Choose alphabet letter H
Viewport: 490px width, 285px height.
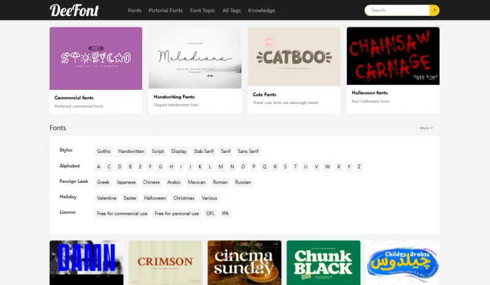[171, 167]
